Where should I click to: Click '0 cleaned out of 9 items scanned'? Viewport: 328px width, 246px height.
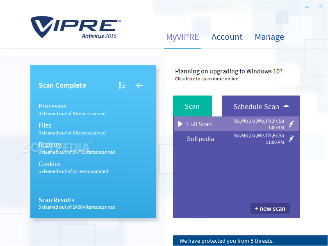(72, 114)
